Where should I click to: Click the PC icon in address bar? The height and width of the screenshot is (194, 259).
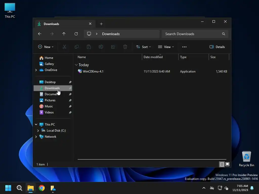pos(89,34)
